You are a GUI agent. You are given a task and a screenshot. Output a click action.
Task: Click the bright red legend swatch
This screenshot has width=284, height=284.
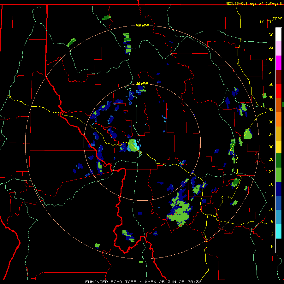tap(279, 91)
